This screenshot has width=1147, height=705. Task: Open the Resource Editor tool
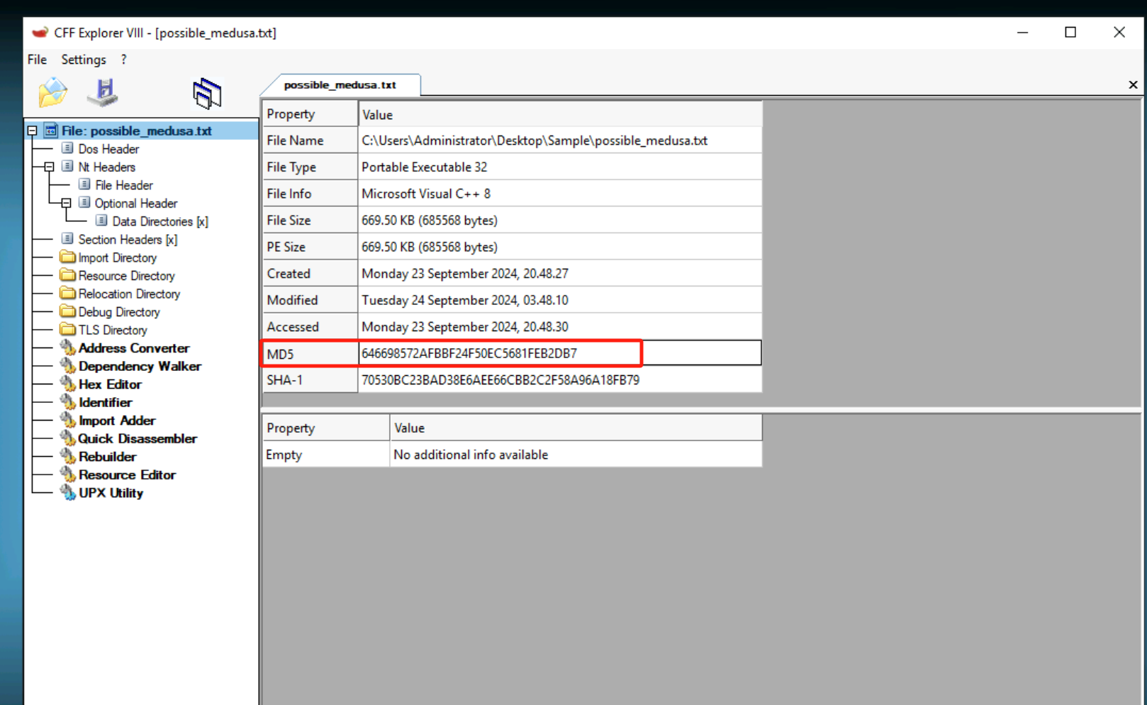point(127,474)
